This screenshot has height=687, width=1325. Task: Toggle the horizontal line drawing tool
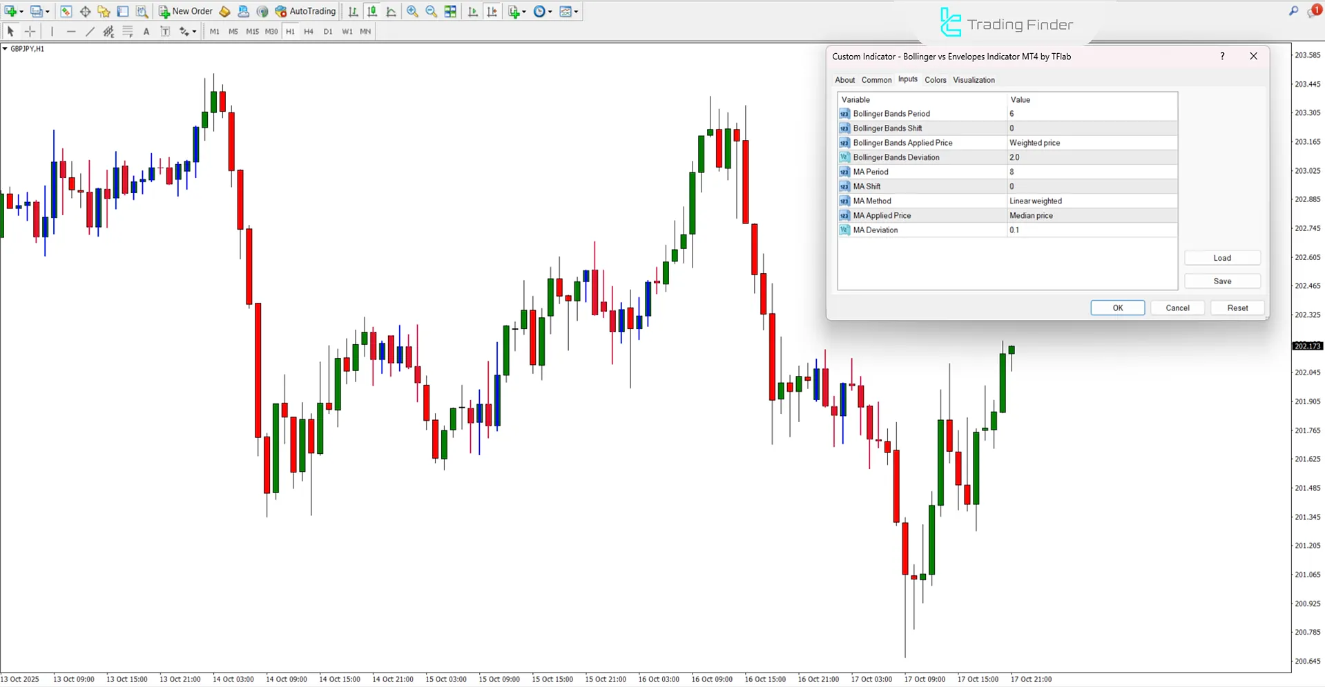tap(71, 31)
